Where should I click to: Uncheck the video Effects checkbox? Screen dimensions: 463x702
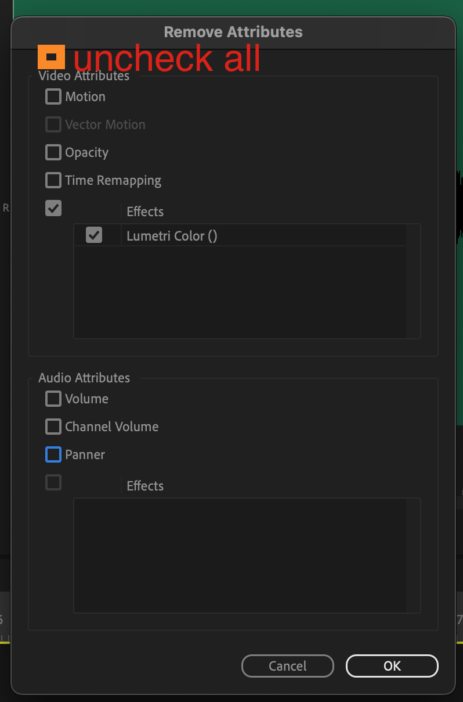pyautogui.click(x=53, y=208)
